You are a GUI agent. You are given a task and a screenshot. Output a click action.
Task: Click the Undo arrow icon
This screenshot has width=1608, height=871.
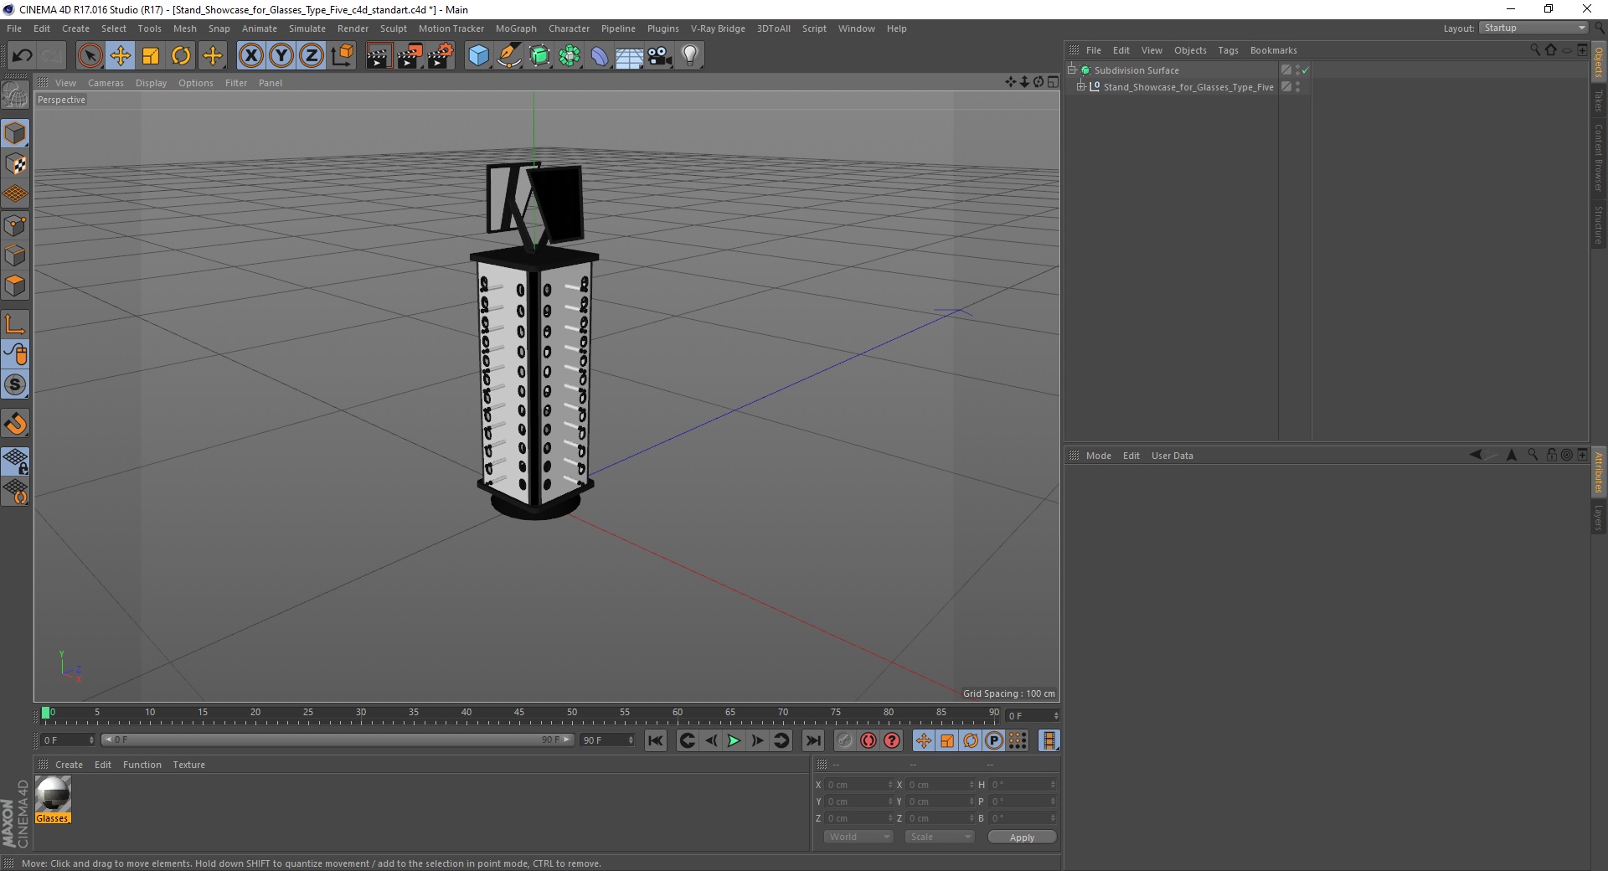pos(22,56)
